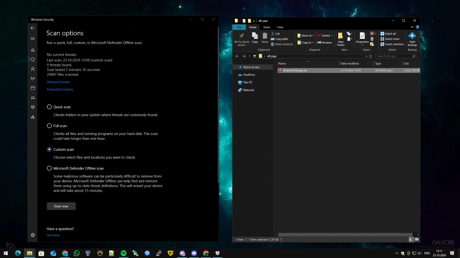Select the Full scan option
This screenshot has width=460, height=258.
[49, 126]
